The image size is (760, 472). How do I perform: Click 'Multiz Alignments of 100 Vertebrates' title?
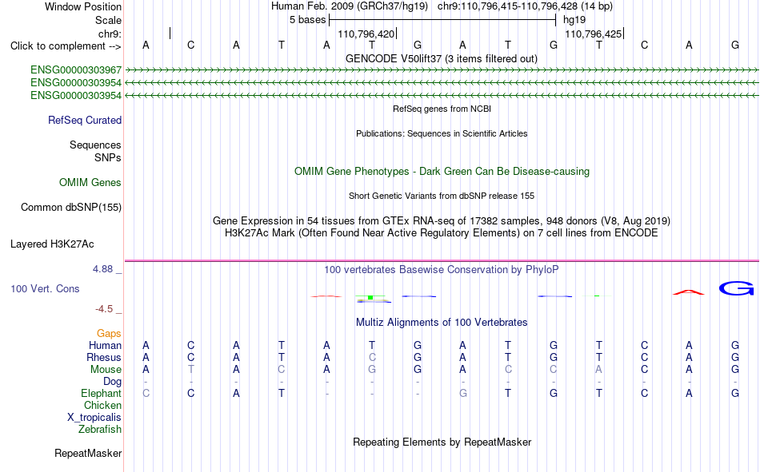pos(442,323)
